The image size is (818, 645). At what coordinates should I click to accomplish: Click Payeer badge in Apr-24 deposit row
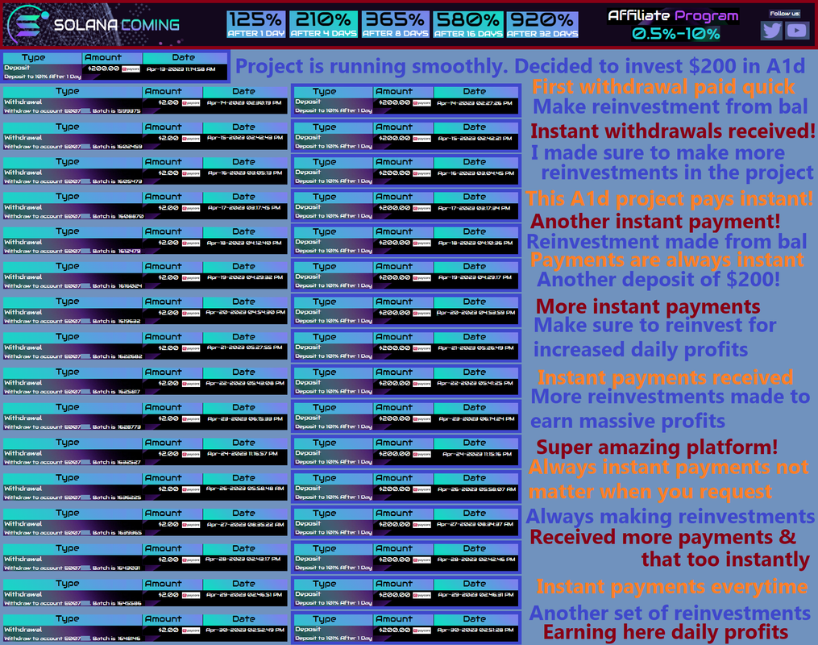coord(422,454)
